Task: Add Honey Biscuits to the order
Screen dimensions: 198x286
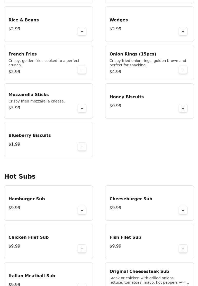Action: 183,108
